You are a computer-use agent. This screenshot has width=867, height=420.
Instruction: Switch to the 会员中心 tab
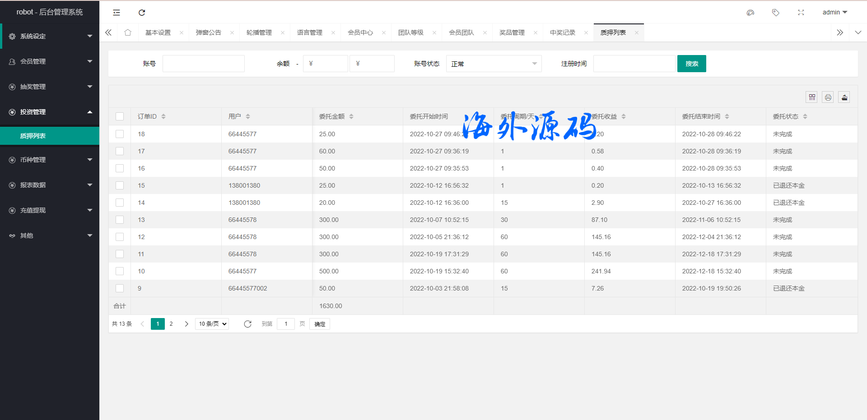point(360,32)
